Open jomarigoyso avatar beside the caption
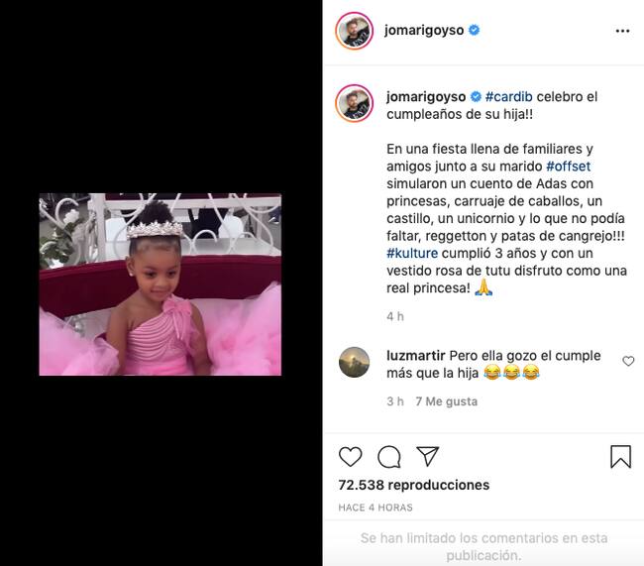The height and width of the screenshot is (566, 644). click(354, 103)
